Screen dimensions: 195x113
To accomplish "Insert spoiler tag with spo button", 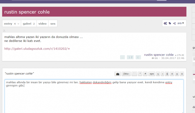I will (152, 74).
